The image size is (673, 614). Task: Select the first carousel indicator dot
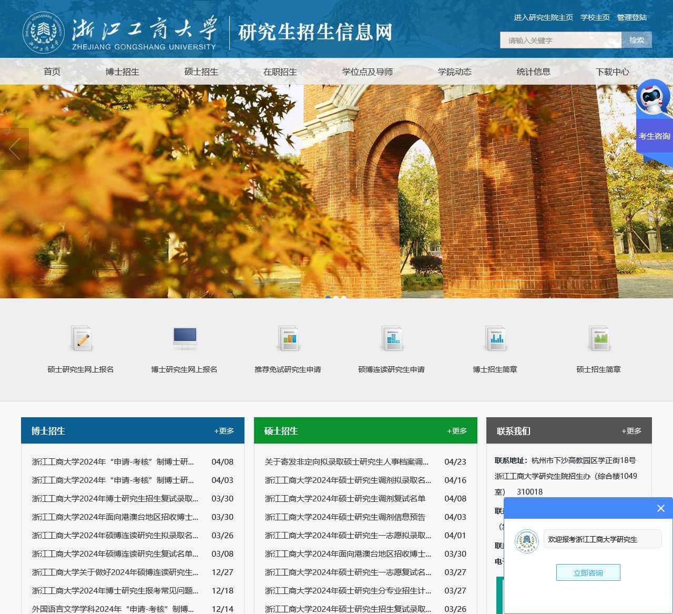328,298
